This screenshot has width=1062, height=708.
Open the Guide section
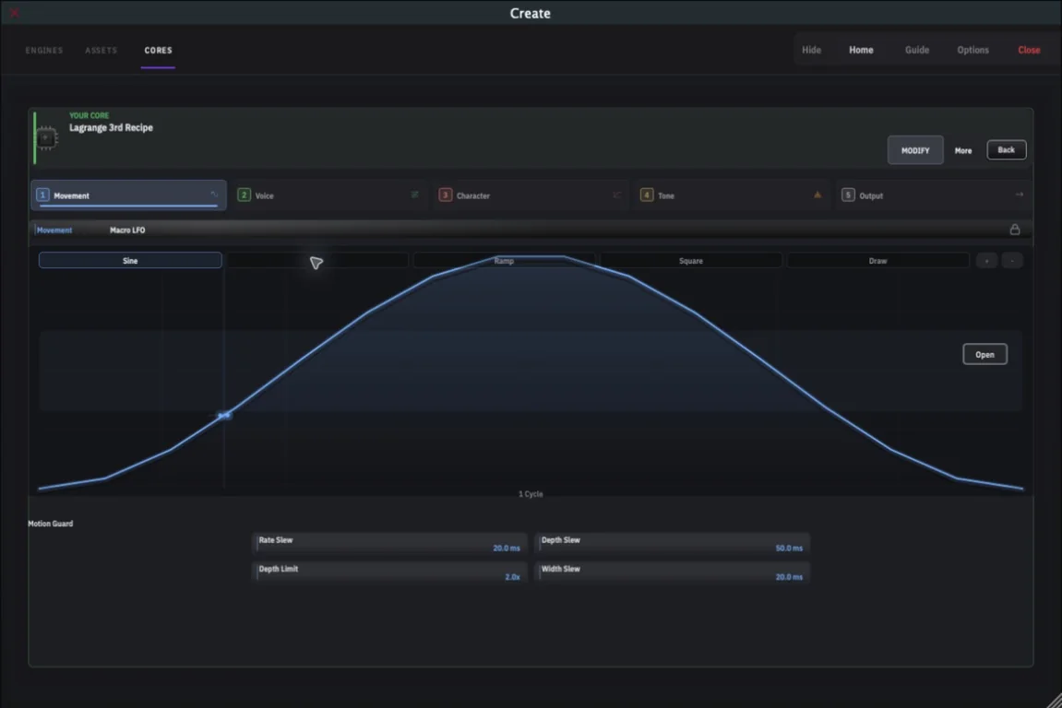(x=917, y=50)
